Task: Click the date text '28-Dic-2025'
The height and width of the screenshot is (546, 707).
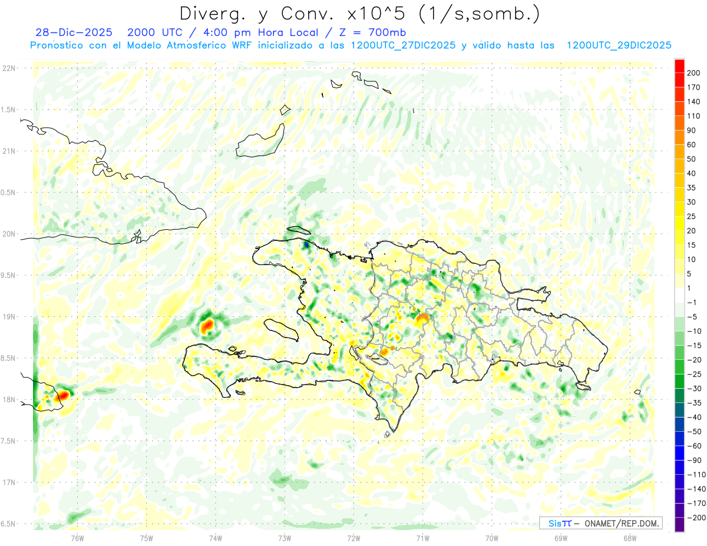Action: coord(73,32)
